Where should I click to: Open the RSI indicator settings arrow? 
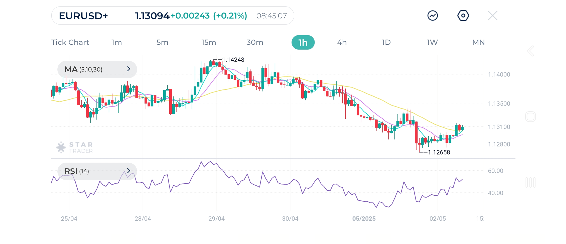(x=128, y=171)
